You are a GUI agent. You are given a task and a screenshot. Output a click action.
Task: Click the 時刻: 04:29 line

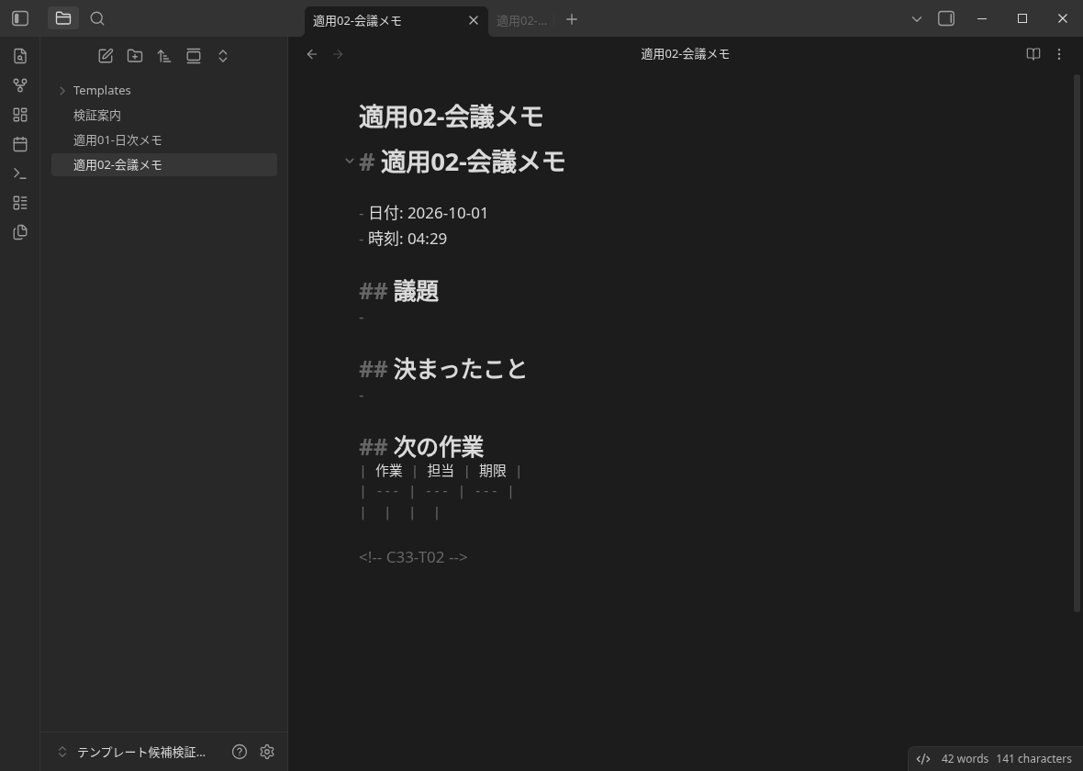pyautogui.click(x=403, y=239)
